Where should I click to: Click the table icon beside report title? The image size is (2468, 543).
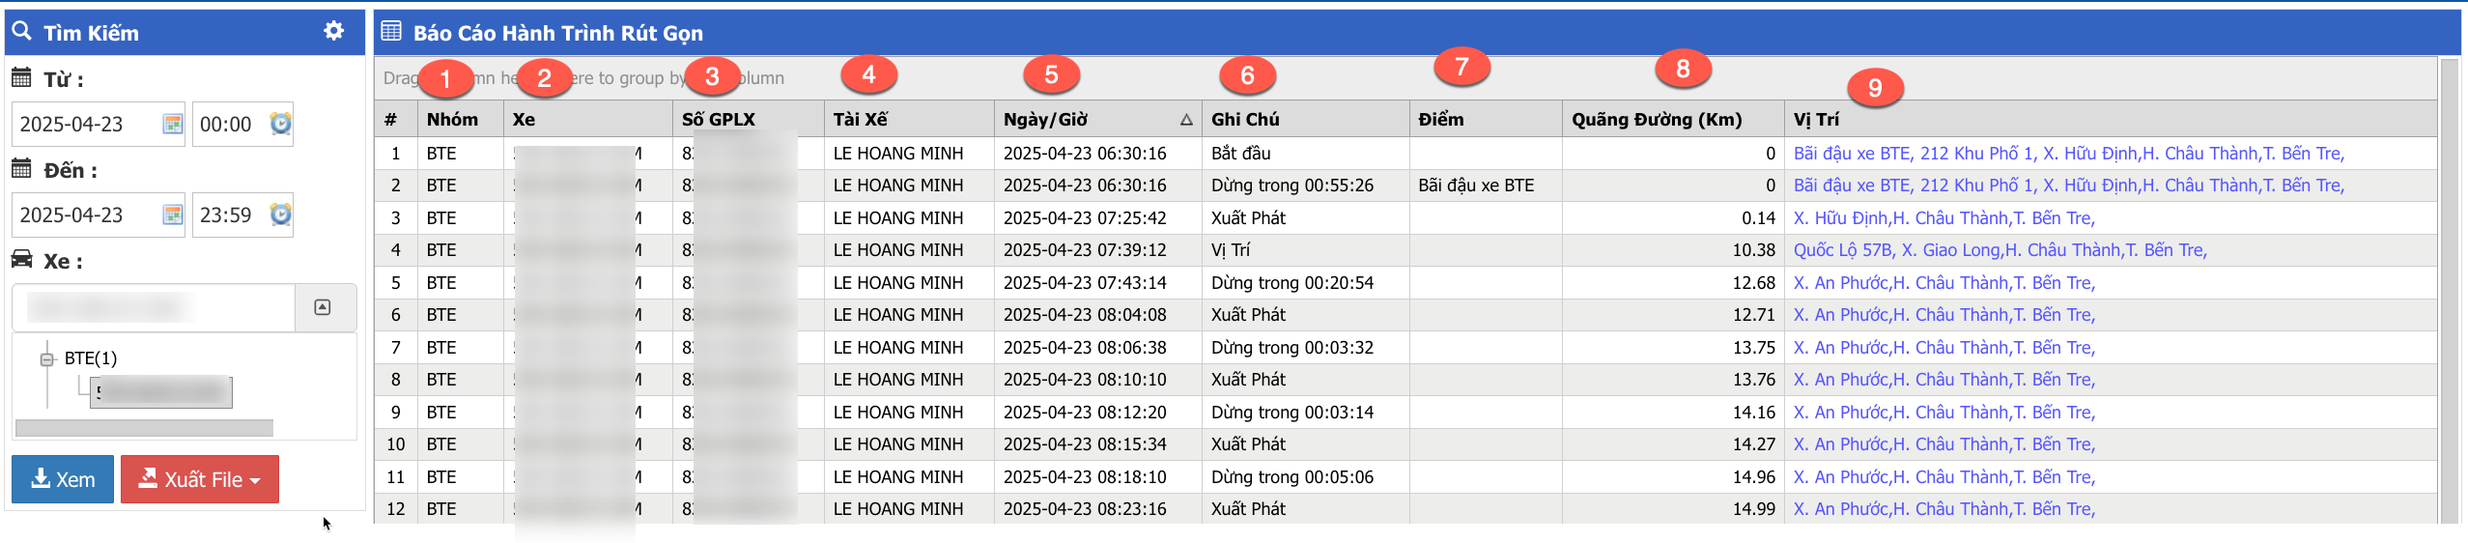click(391, 31)
